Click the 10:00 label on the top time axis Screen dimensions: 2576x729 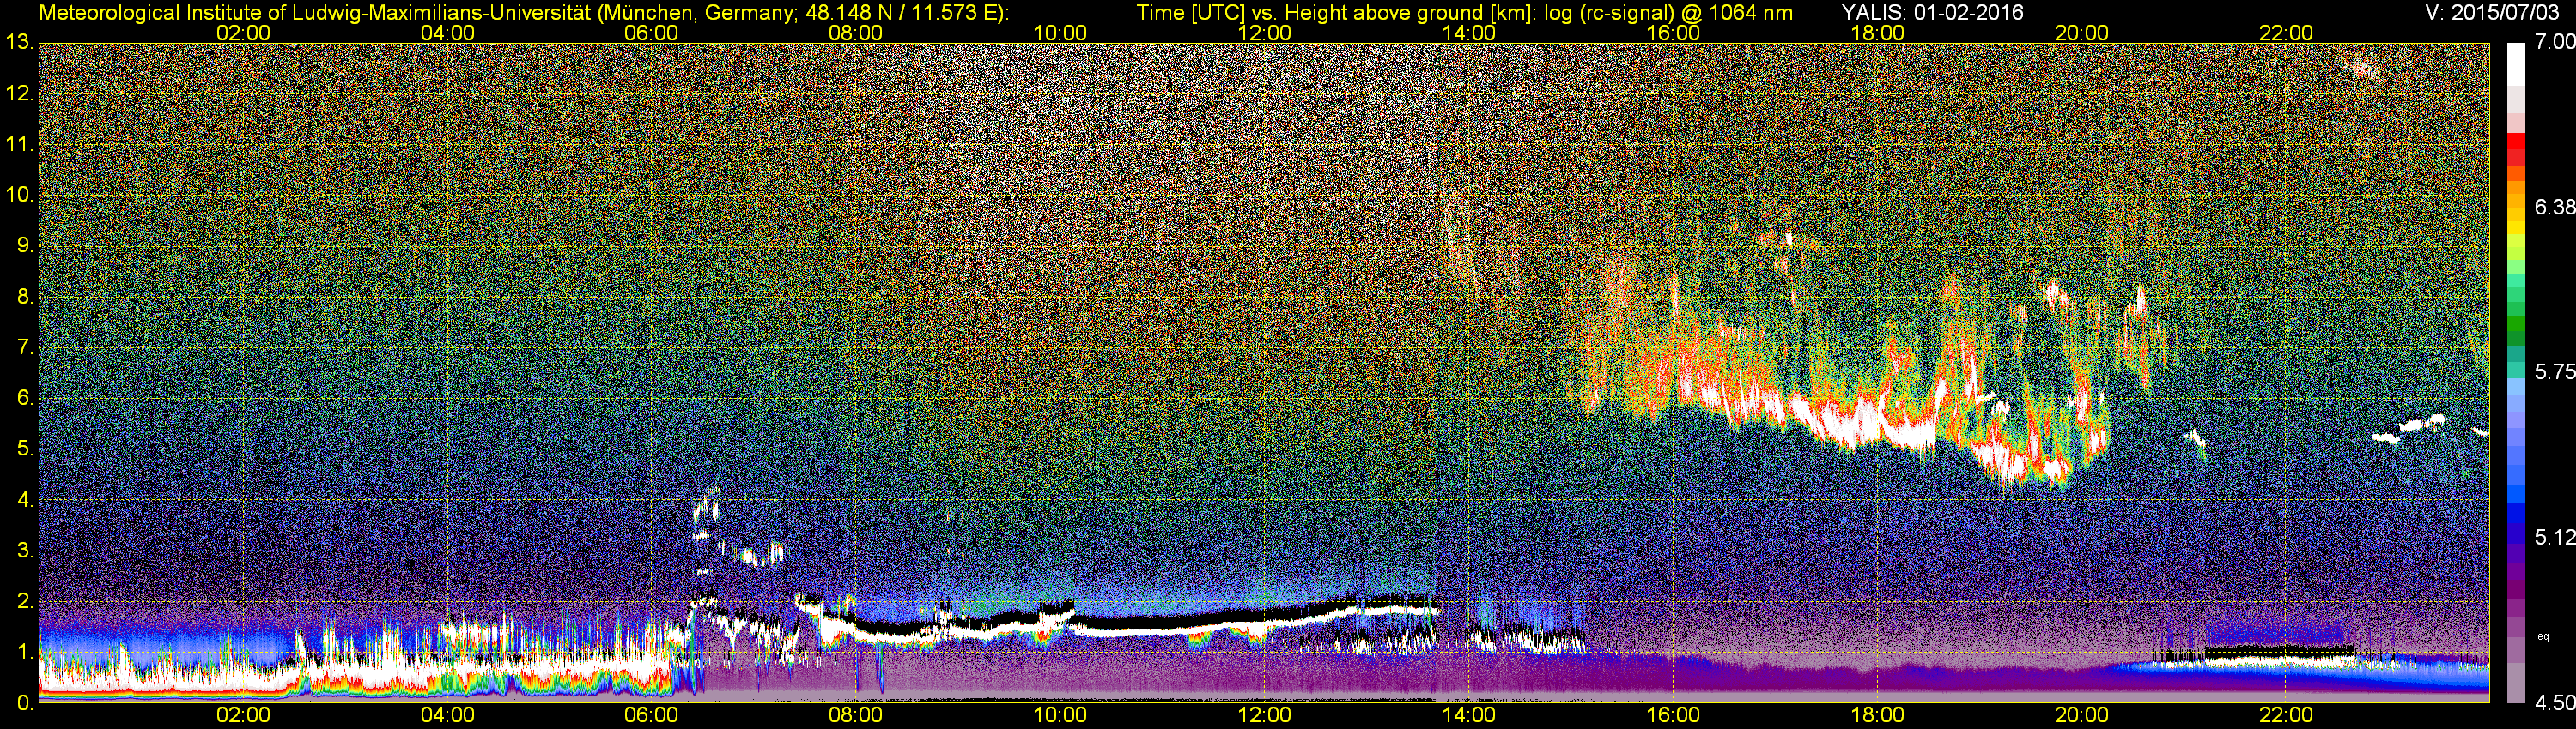[x=1060, y=33]
